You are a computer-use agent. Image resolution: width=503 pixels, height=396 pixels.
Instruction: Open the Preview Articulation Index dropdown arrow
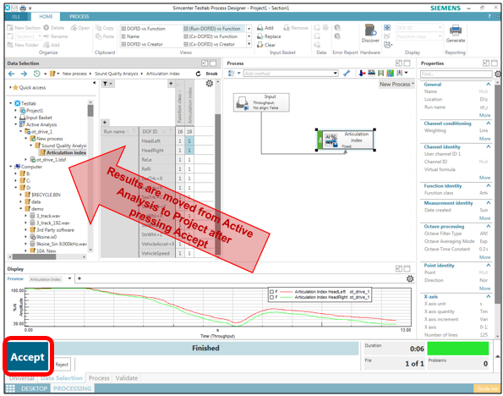(69, 278)
